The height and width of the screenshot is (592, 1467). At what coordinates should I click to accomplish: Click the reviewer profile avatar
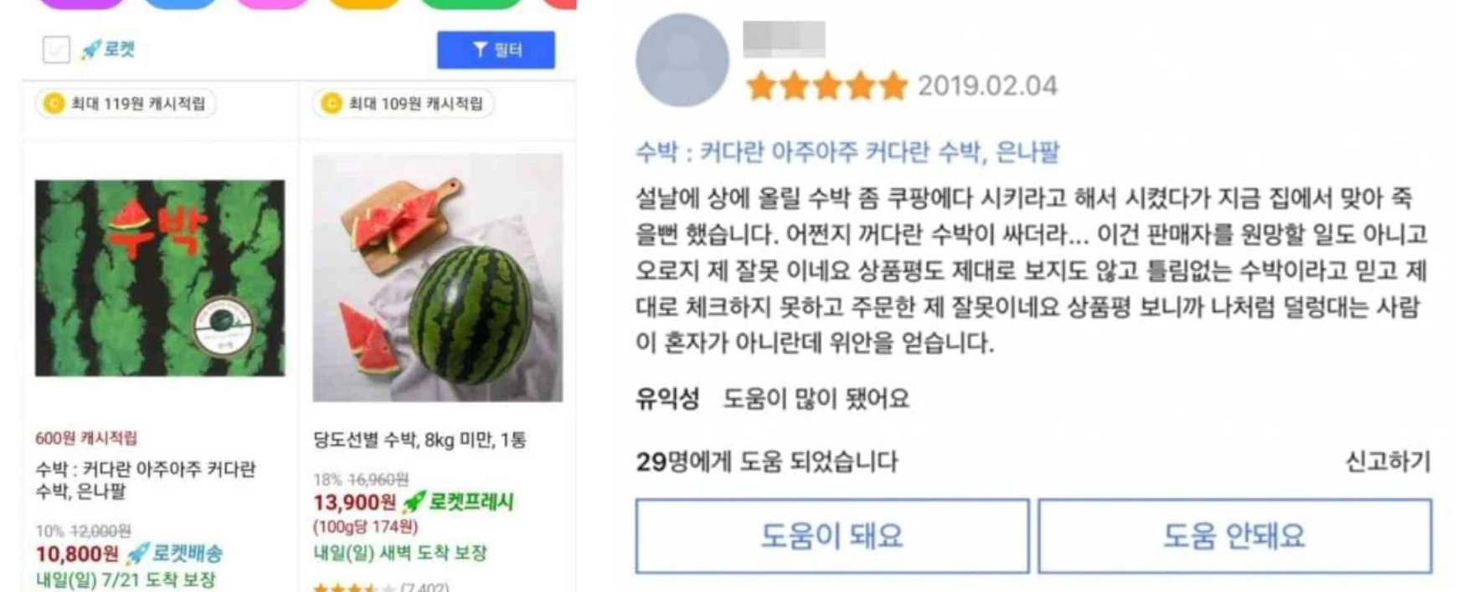pyautogui.click(x=682, y=60)
